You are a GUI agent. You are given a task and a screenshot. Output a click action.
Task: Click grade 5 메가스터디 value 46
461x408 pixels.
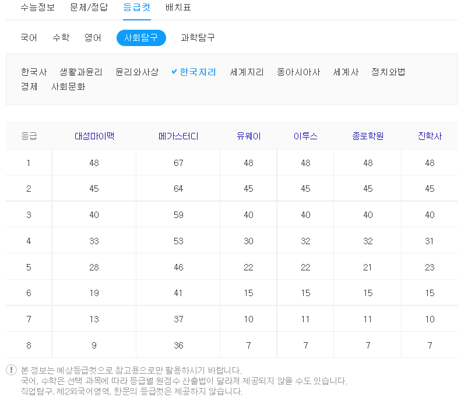pyautogui.click(x=178, y=267)
